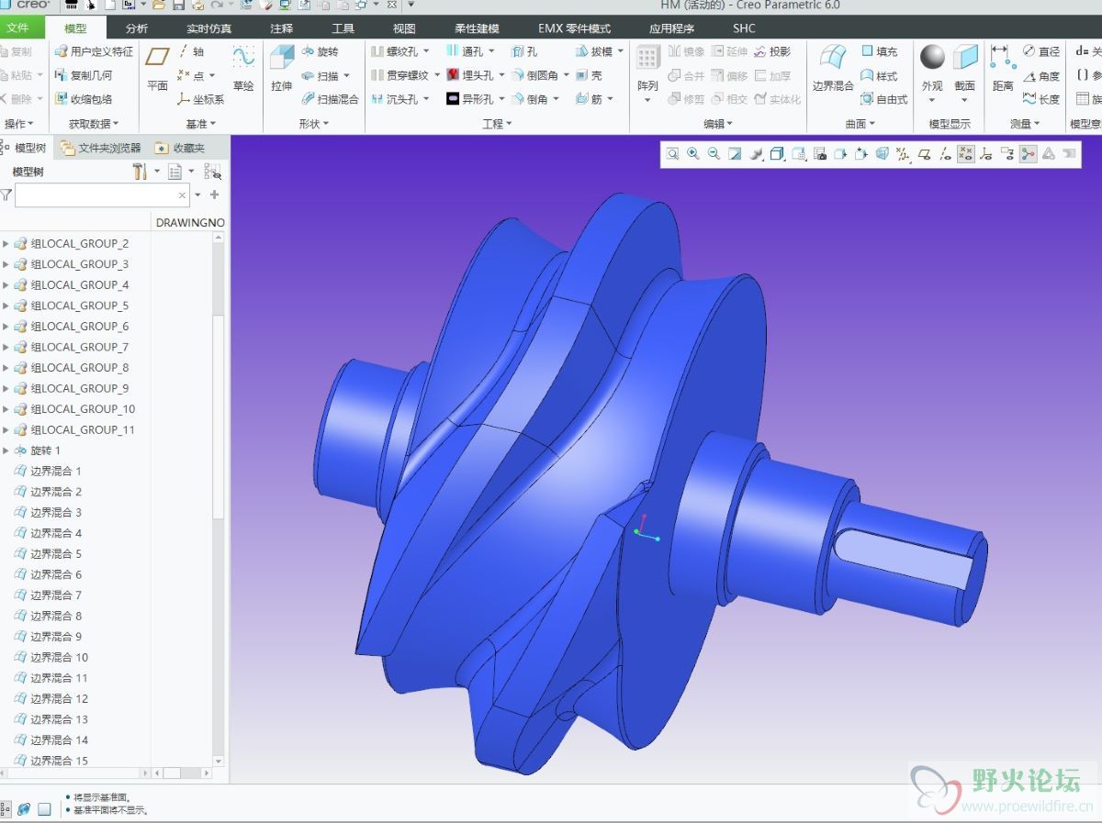Click Refit icon in graphics toolbar
The width and height of the screenshot is (1102, 823).
[673, 154]
